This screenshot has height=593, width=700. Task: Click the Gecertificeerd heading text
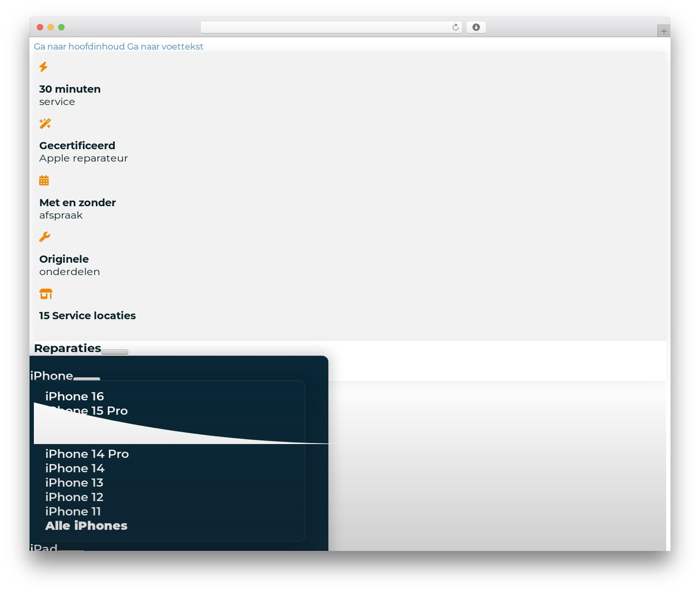click(77, 146)
